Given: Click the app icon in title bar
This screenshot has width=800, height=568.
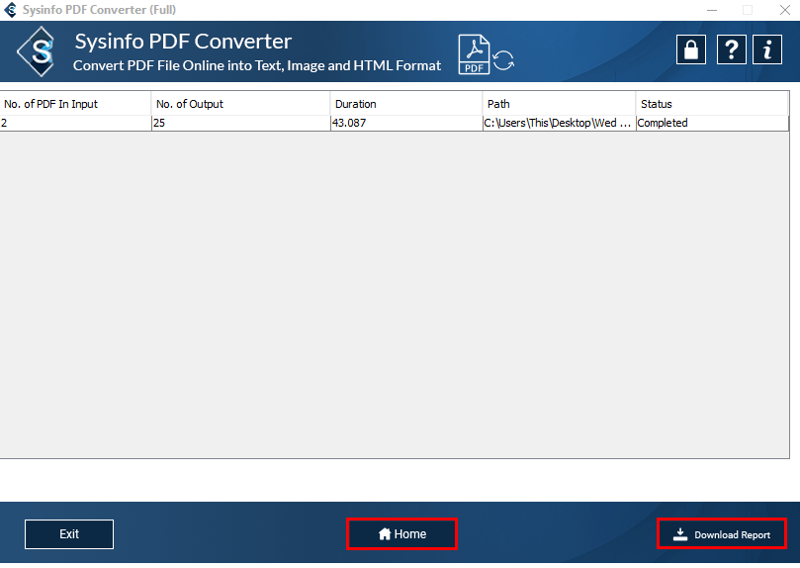Looking at the screenshot, I should click(10, 10).
